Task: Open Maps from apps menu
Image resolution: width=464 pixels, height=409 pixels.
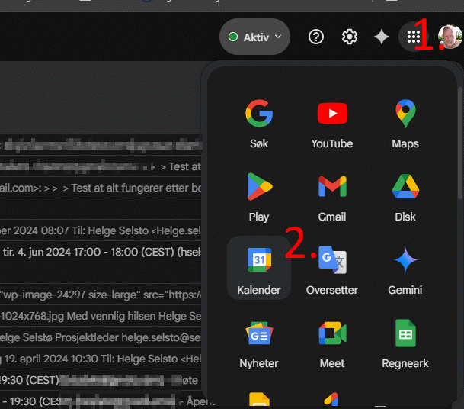Action: pos(405,124)
